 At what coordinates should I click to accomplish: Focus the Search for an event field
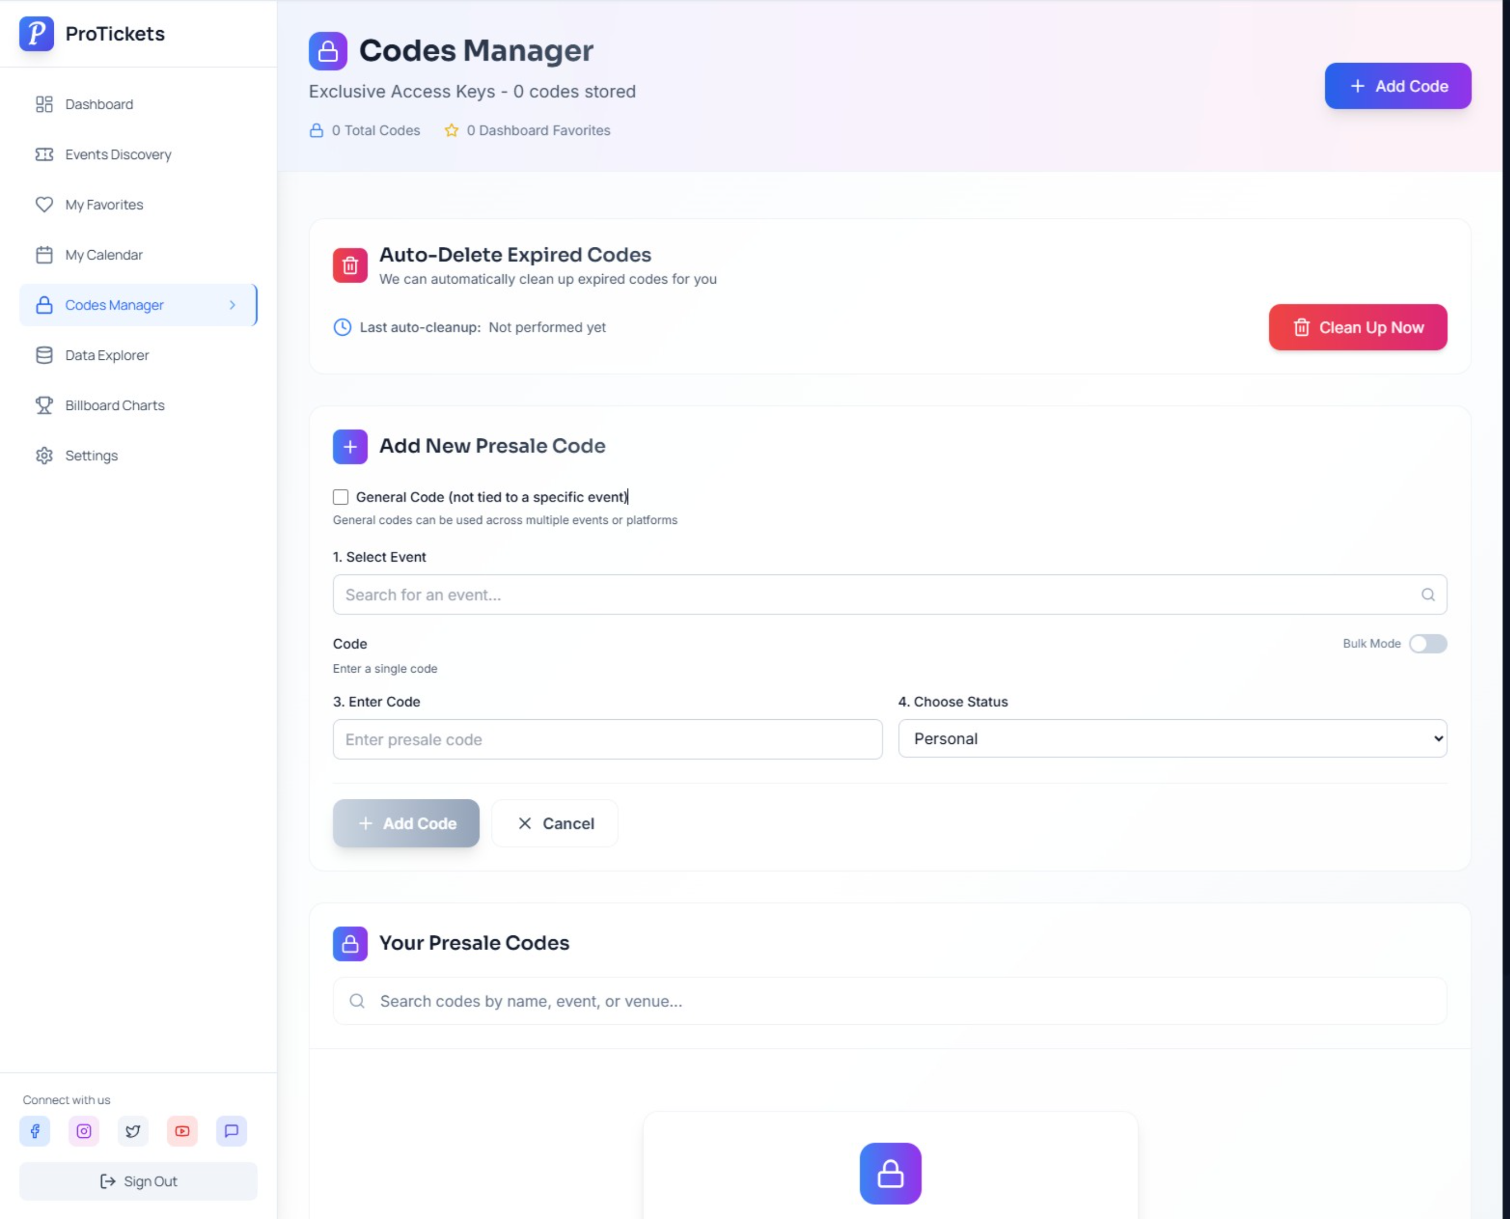(x=890, y=595)
